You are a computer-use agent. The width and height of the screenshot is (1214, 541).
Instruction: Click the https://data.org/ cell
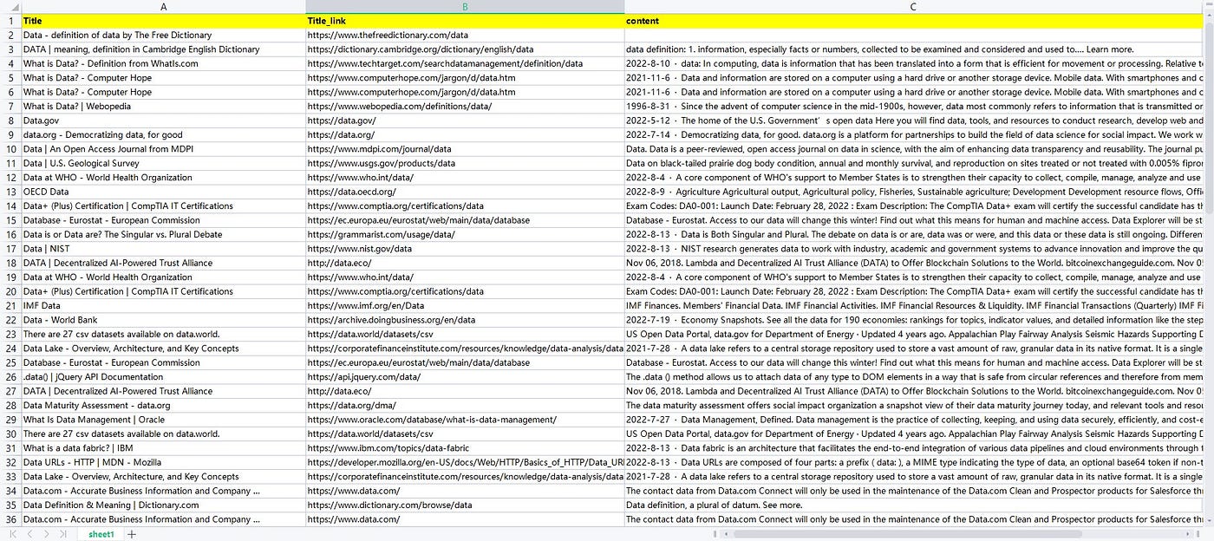click(x=465, y=135)
